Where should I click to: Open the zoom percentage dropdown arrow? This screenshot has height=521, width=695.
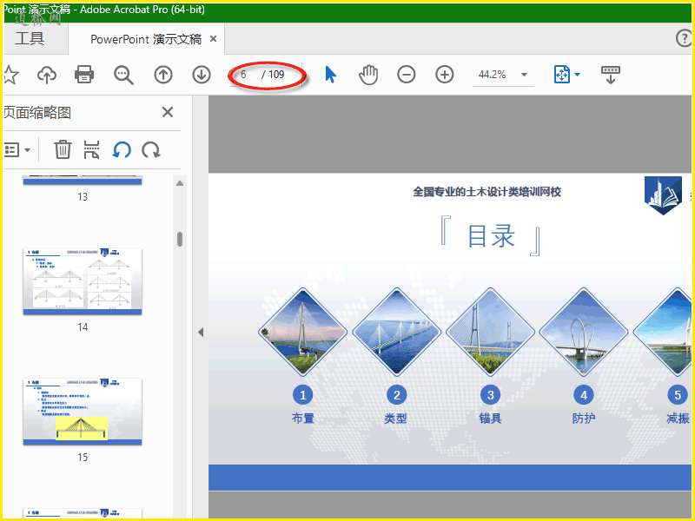tap(525, 75)
